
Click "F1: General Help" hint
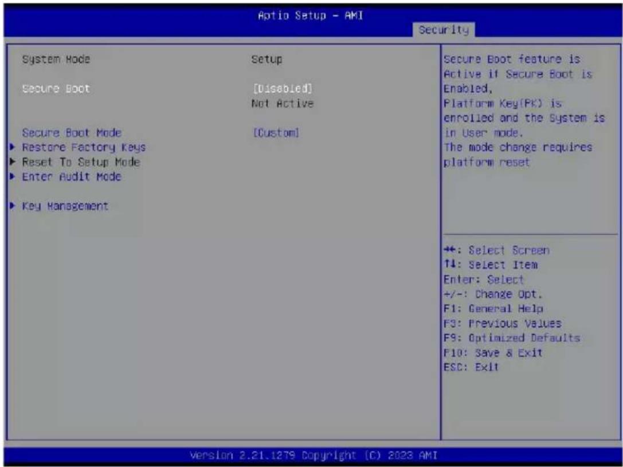click(x=493, y=308)
